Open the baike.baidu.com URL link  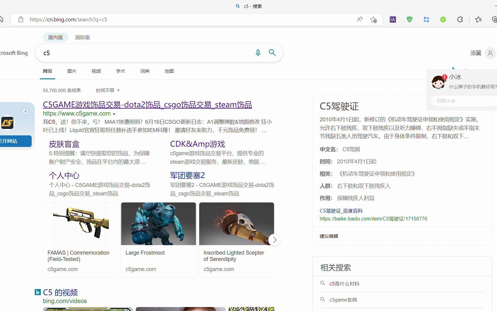[x=373, y=219]
